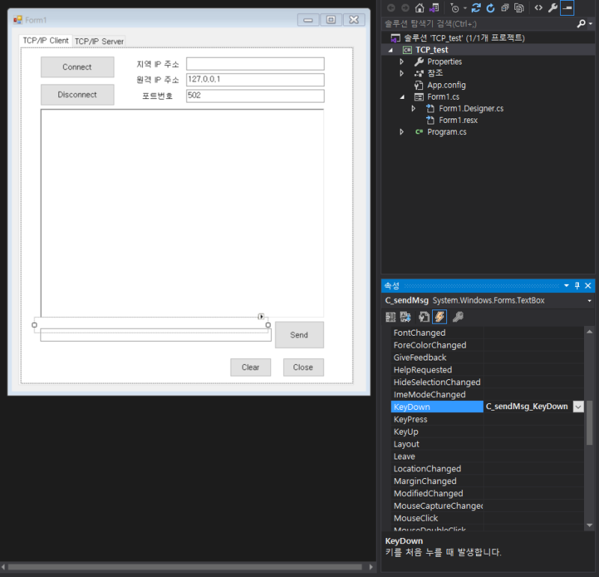599x577 pixels.
Task: Click the Close button on the form
Action: [303, 367]
